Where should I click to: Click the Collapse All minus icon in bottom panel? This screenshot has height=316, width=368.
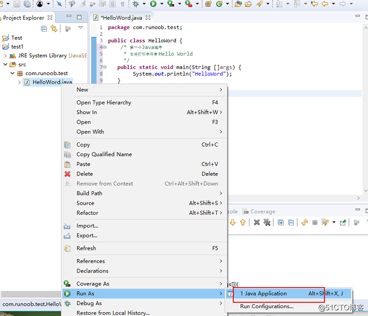click(291, 222)
